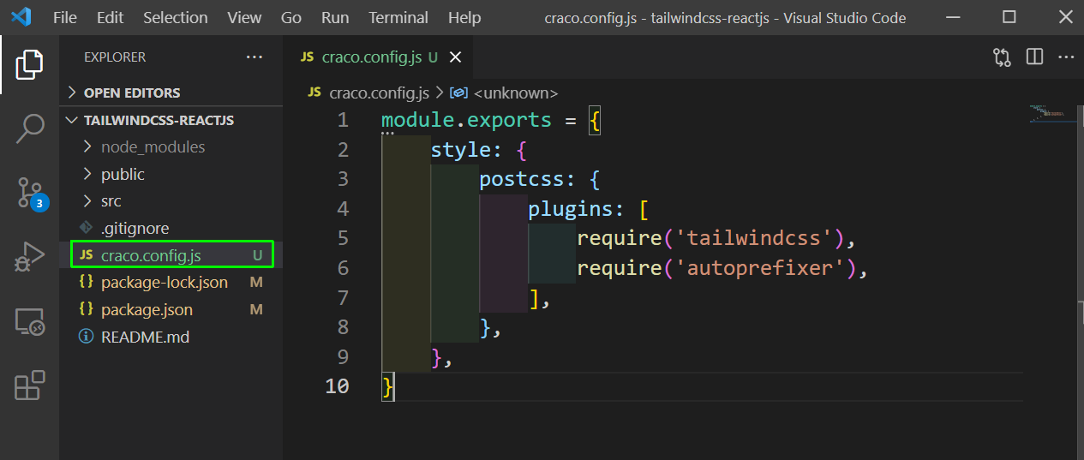The height and width of the screenshot is (460, 1084).
Task: Click the 'autoprefixer' string on line 6
Action: point(761,268)
